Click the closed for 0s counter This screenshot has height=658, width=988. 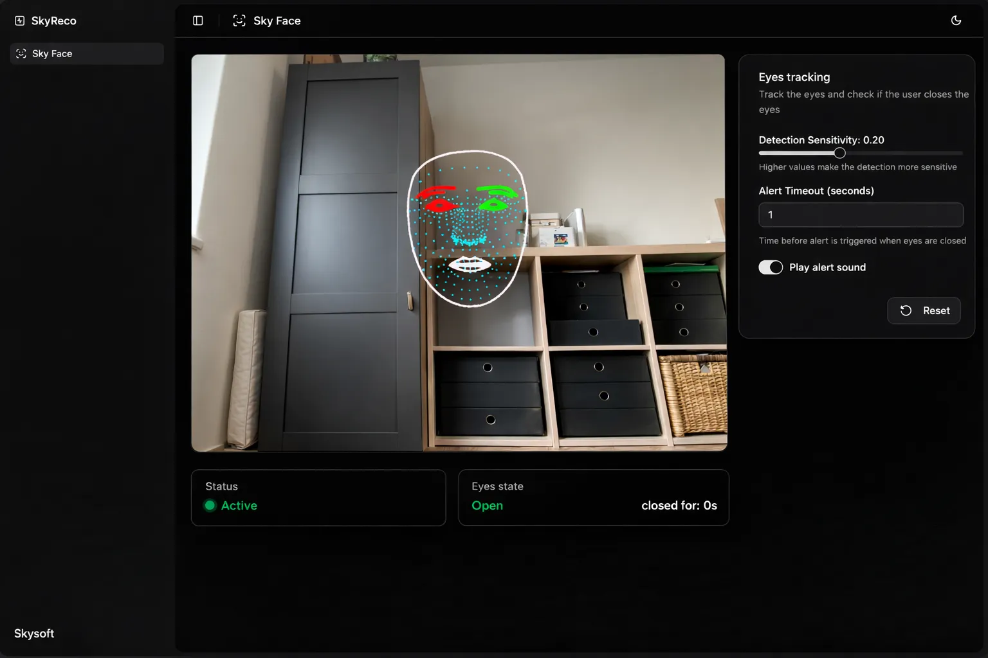coord(679,506)
